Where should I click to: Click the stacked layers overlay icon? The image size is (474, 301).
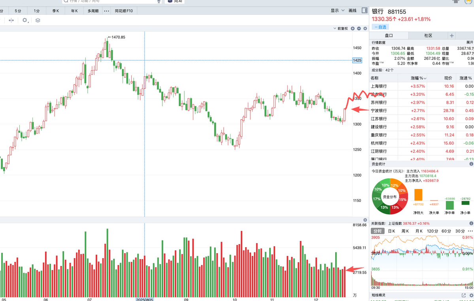pyautogui.click(x=38, y=20)
